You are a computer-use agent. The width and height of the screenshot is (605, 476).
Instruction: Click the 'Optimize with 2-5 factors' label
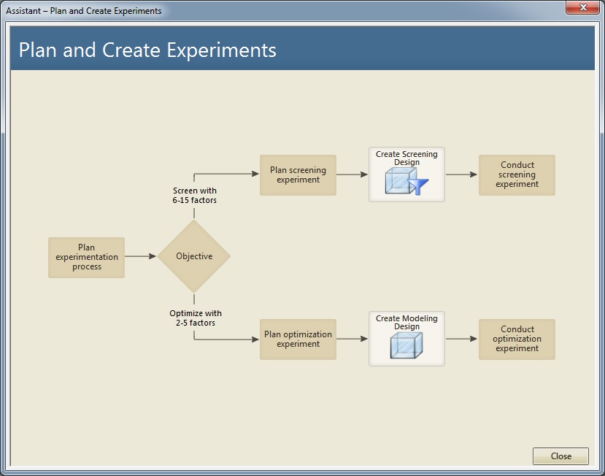tap(196, 318)
